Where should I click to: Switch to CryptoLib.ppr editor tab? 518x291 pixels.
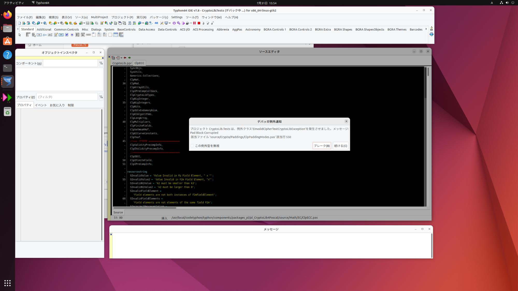(x=122, y=63)
